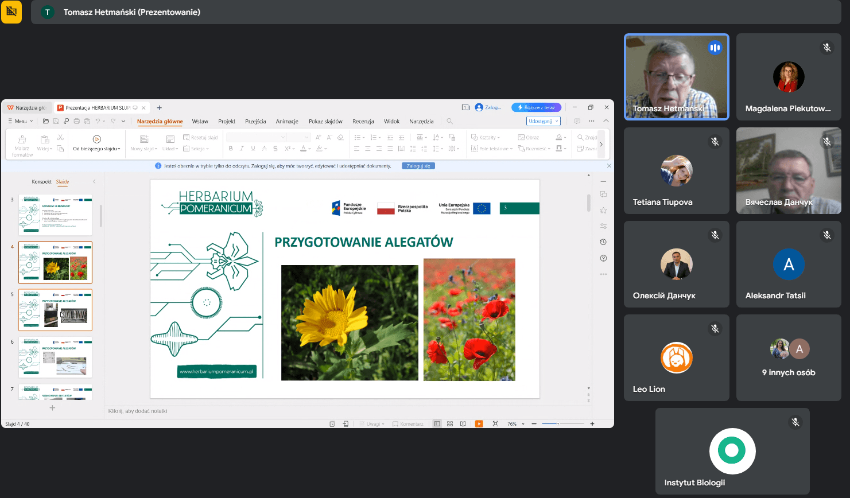
Task: Collapse slide panel with left chevron
Action: coord(94,181)
